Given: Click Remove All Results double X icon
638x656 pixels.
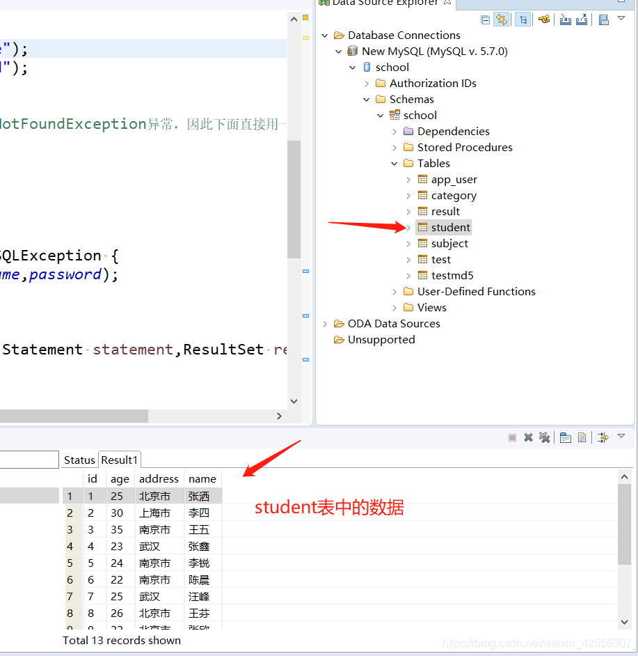Looking at the screenshot, I should [x=544, y=437].
